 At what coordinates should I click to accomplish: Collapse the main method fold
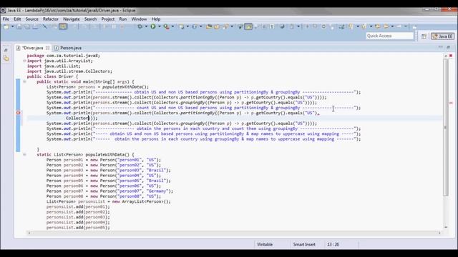pos(24,81)
